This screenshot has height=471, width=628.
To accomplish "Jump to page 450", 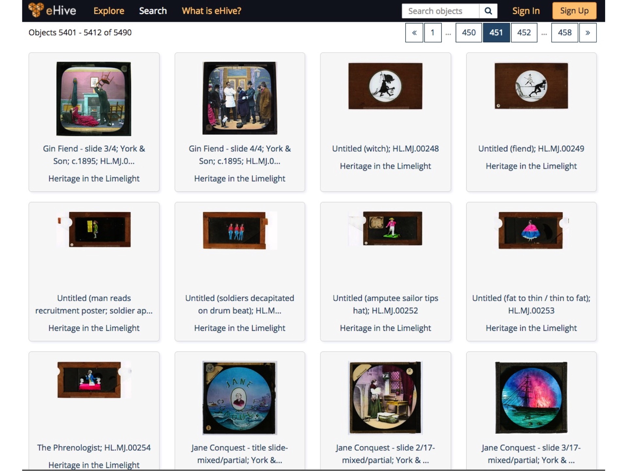I will tap(468, 33).
